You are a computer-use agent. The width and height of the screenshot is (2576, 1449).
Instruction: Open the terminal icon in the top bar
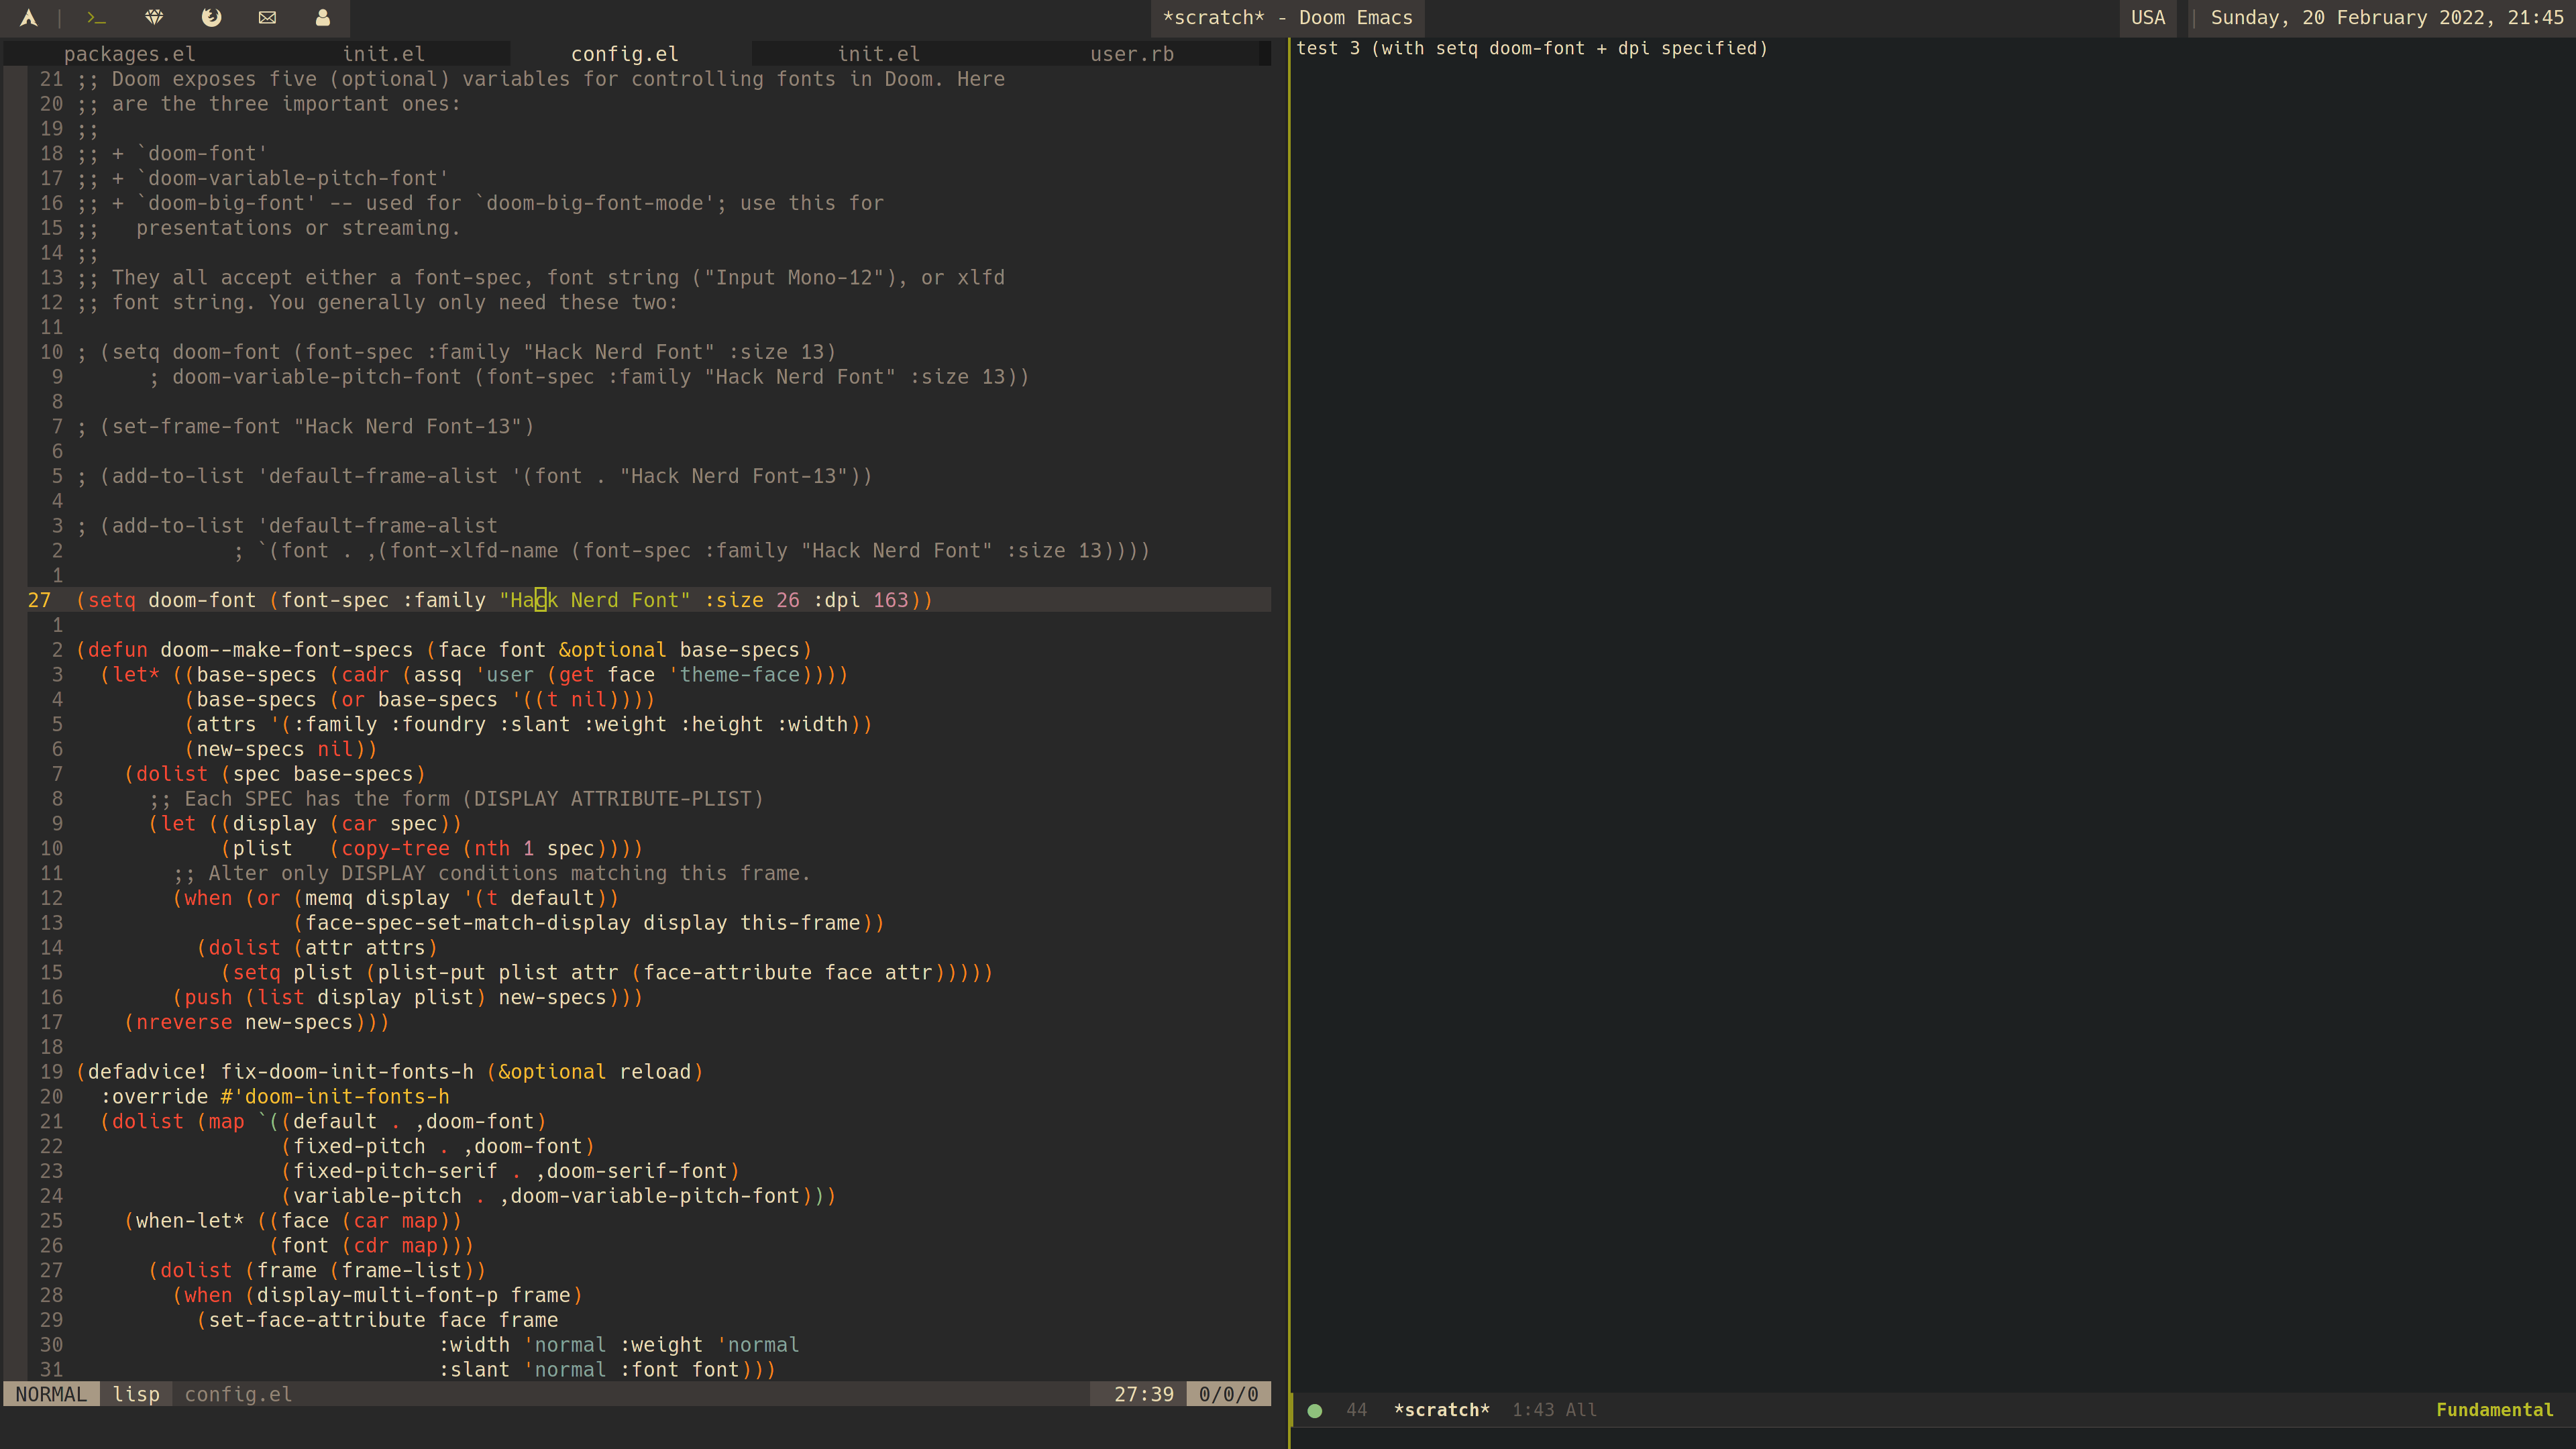click(95, 17)
